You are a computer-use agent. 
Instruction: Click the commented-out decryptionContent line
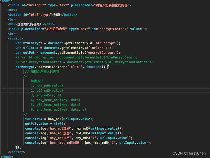click(84, 62)
